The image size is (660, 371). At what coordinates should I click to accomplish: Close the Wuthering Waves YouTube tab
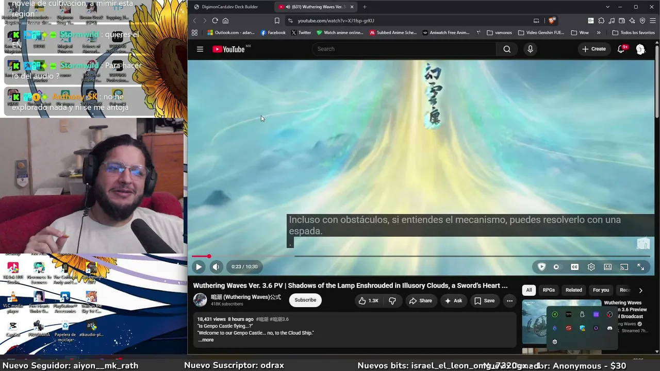(352, 7)
